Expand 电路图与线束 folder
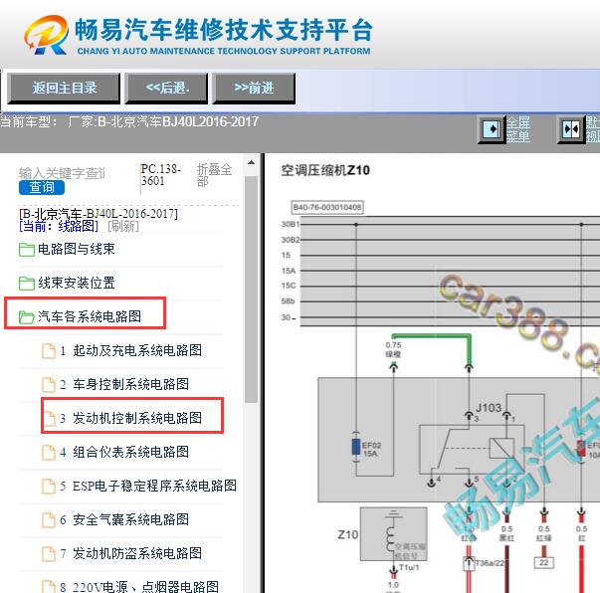This screenshot has width=600, height=593. 77,249
